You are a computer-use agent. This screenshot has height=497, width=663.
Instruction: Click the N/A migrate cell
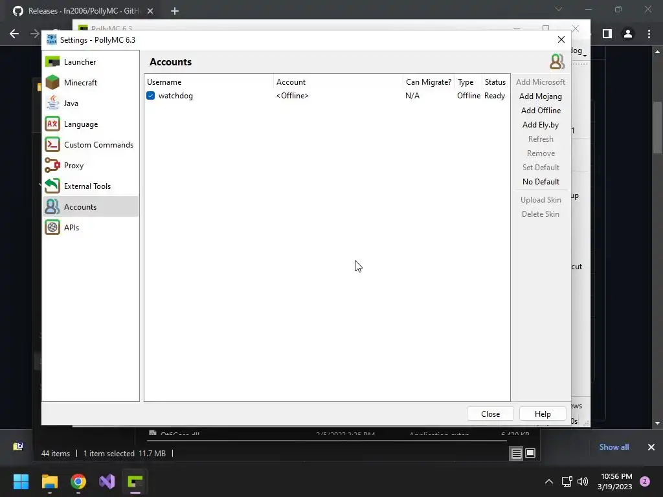[412, 96]
